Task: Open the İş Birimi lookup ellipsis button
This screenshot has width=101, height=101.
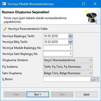Action: click(x=93, y=79)
